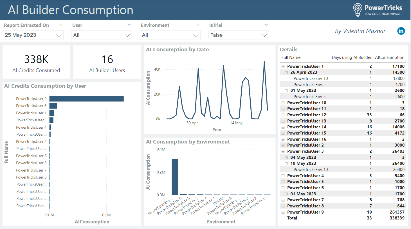This screenshot has width=411, height=229.
Task: Collapse 01 May 2023 under PowerTricksUser 1
Action: (286, 91)
